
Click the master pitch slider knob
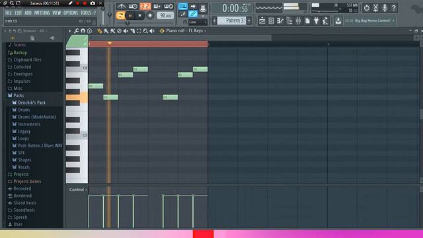coord(110,15)
